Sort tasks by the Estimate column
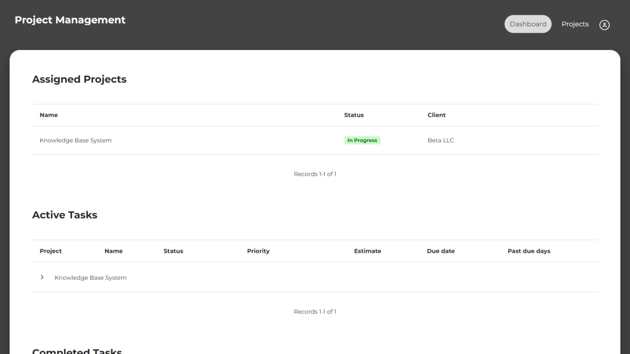The height and width of the screenshot is (354, 630). [x=367, y=251]
